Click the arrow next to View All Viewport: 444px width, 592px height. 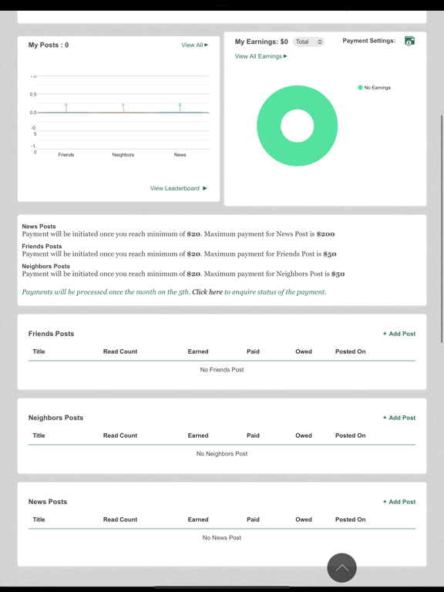click(x=206, y=45)
